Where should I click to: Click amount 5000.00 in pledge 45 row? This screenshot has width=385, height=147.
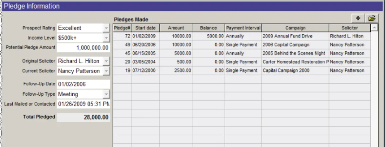[x=176, y=53]
